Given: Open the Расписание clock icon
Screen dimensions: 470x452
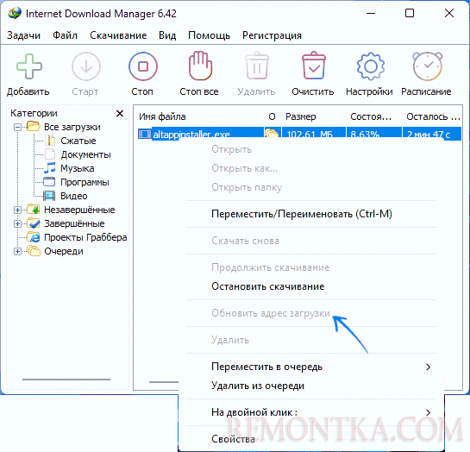Looking at the screenshot, I should [x=428, y=66].
